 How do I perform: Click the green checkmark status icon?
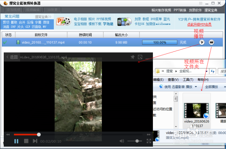point(5,42)
